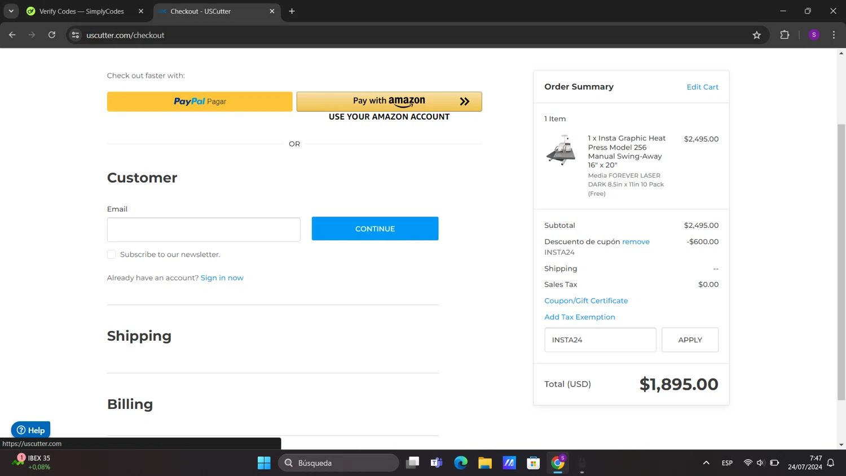Open Microsoft Store from taskbar
Image resolution: width=846 pixels, height=476 pixels.
[534, 463]
